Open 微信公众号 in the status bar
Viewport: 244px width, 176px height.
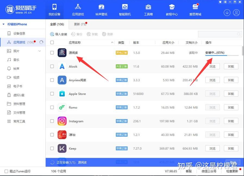click(209, 171)
